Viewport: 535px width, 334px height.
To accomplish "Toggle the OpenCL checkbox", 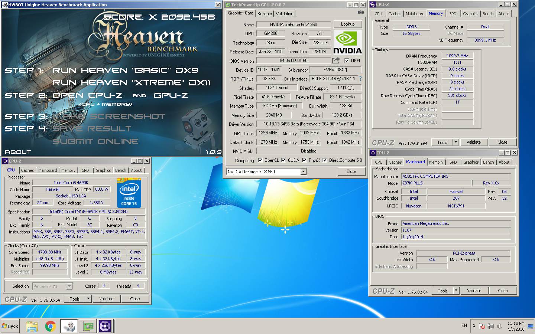I will (260, 160).
